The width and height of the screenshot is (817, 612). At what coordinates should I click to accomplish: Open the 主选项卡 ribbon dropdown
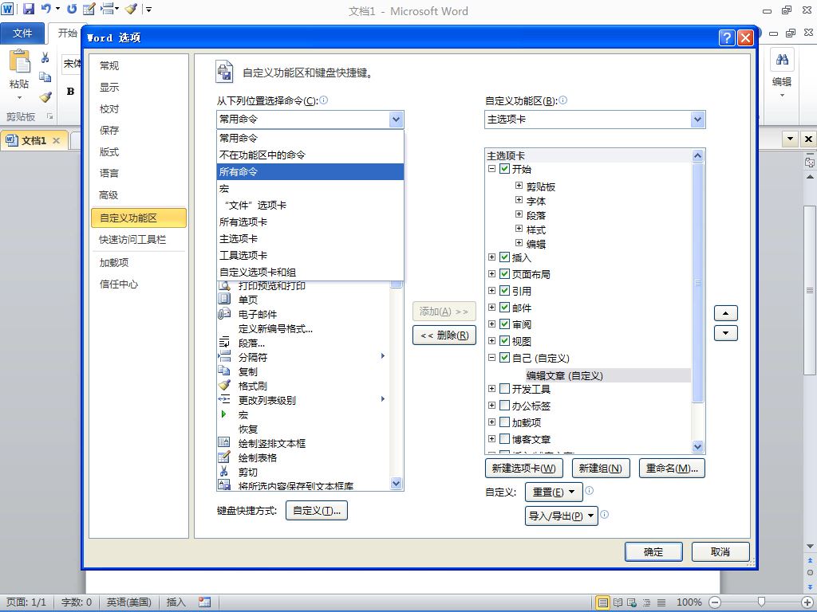[x=697, y=120]
